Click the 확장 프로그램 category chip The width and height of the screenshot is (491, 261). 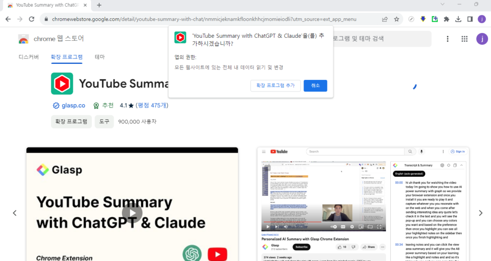(x=71, y=122)
